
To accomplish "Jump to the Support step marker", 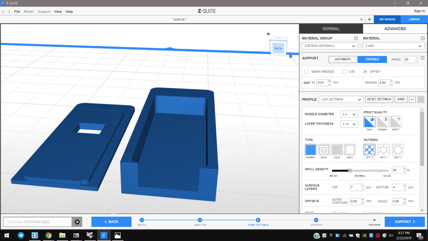I will pyautogui.click(x=316, y=220).
